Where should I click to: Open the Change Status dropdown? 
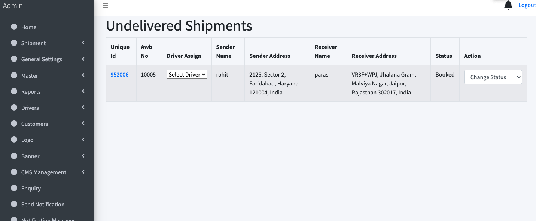pyautogui.click(x=493, y=77)
